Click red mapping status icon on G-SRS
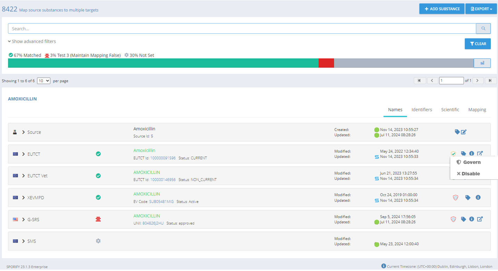This screenshot has width=498, height=271. point(98,219)
